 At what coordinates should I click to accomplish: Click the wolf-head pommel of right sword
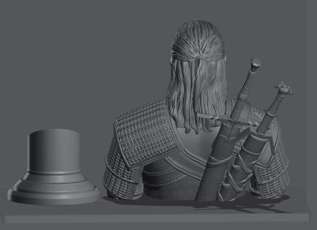tap(285, 88)
